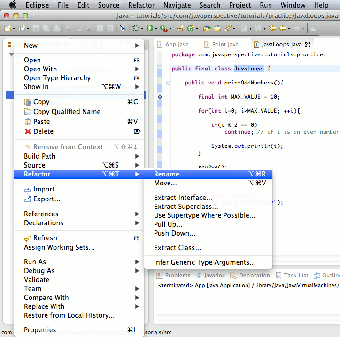Click the Export icon in the context menu
The height and width of the screenshot is (337, 340).
pyautogui.click(x=28, y=199)
